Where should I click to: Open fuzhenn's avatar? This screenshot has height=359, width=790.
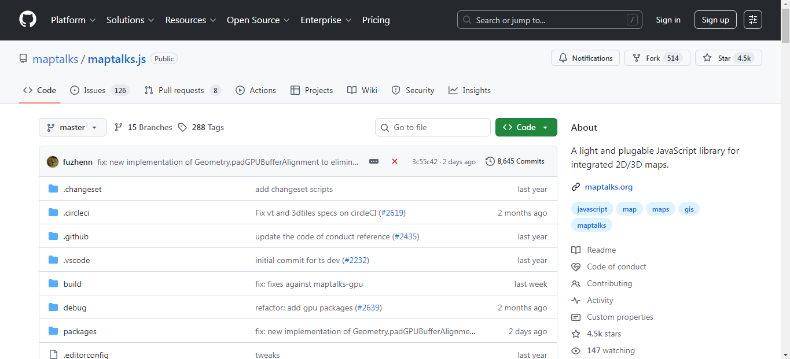[x=53, y=161]
